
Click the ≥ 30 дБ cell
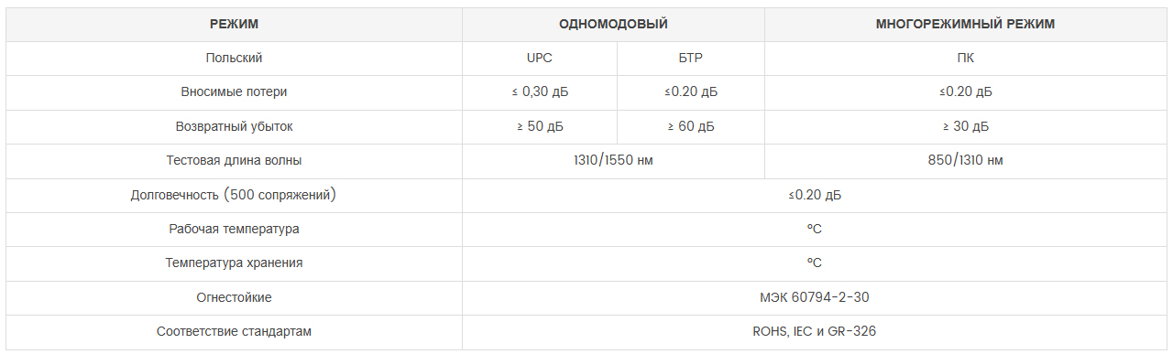(x=965, y=126)
